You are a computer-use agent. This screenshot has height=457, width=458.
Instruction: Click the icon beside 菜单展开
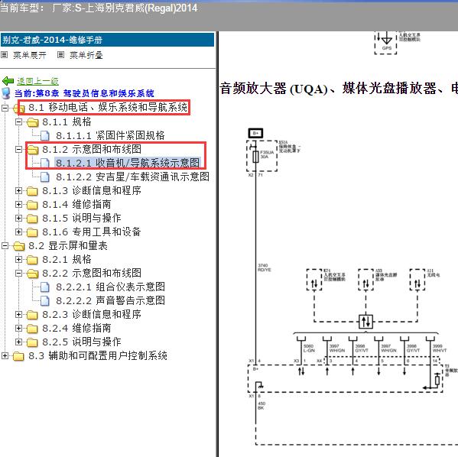pos(4,54)
